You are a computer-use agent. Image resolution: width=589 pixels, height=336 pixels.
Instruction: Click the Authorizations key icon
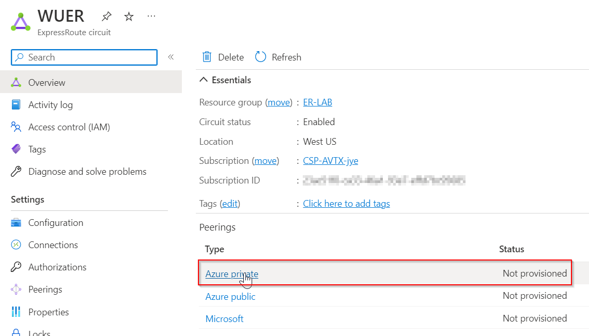point(16,267)
